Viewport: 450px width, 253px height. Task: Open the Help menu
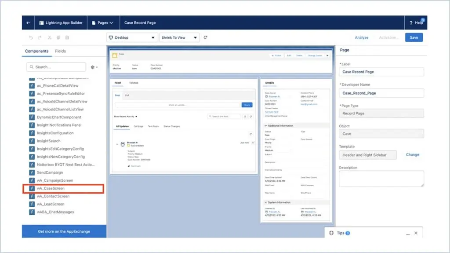pyautogui.click(x=416, y=23)
